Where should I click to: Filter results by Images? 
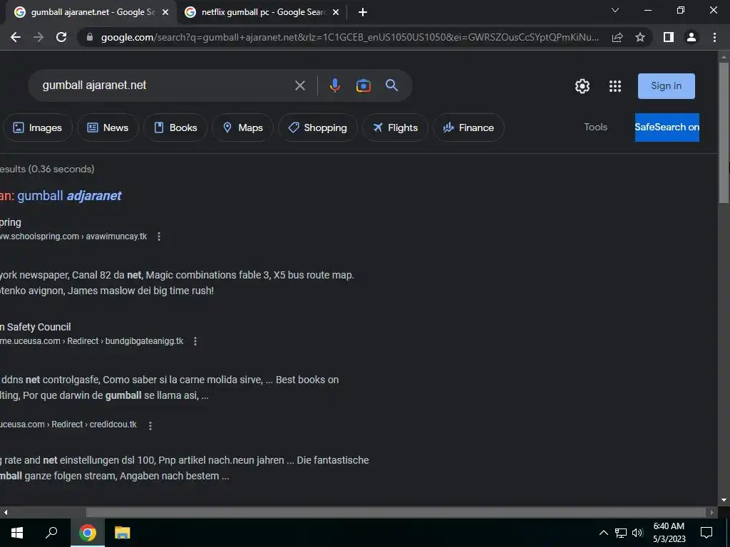click(x=37, y=127)
